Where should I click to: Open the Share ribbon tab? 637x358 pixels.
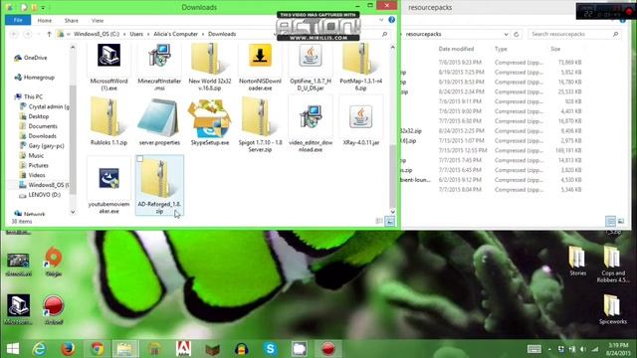coord(71,20)
